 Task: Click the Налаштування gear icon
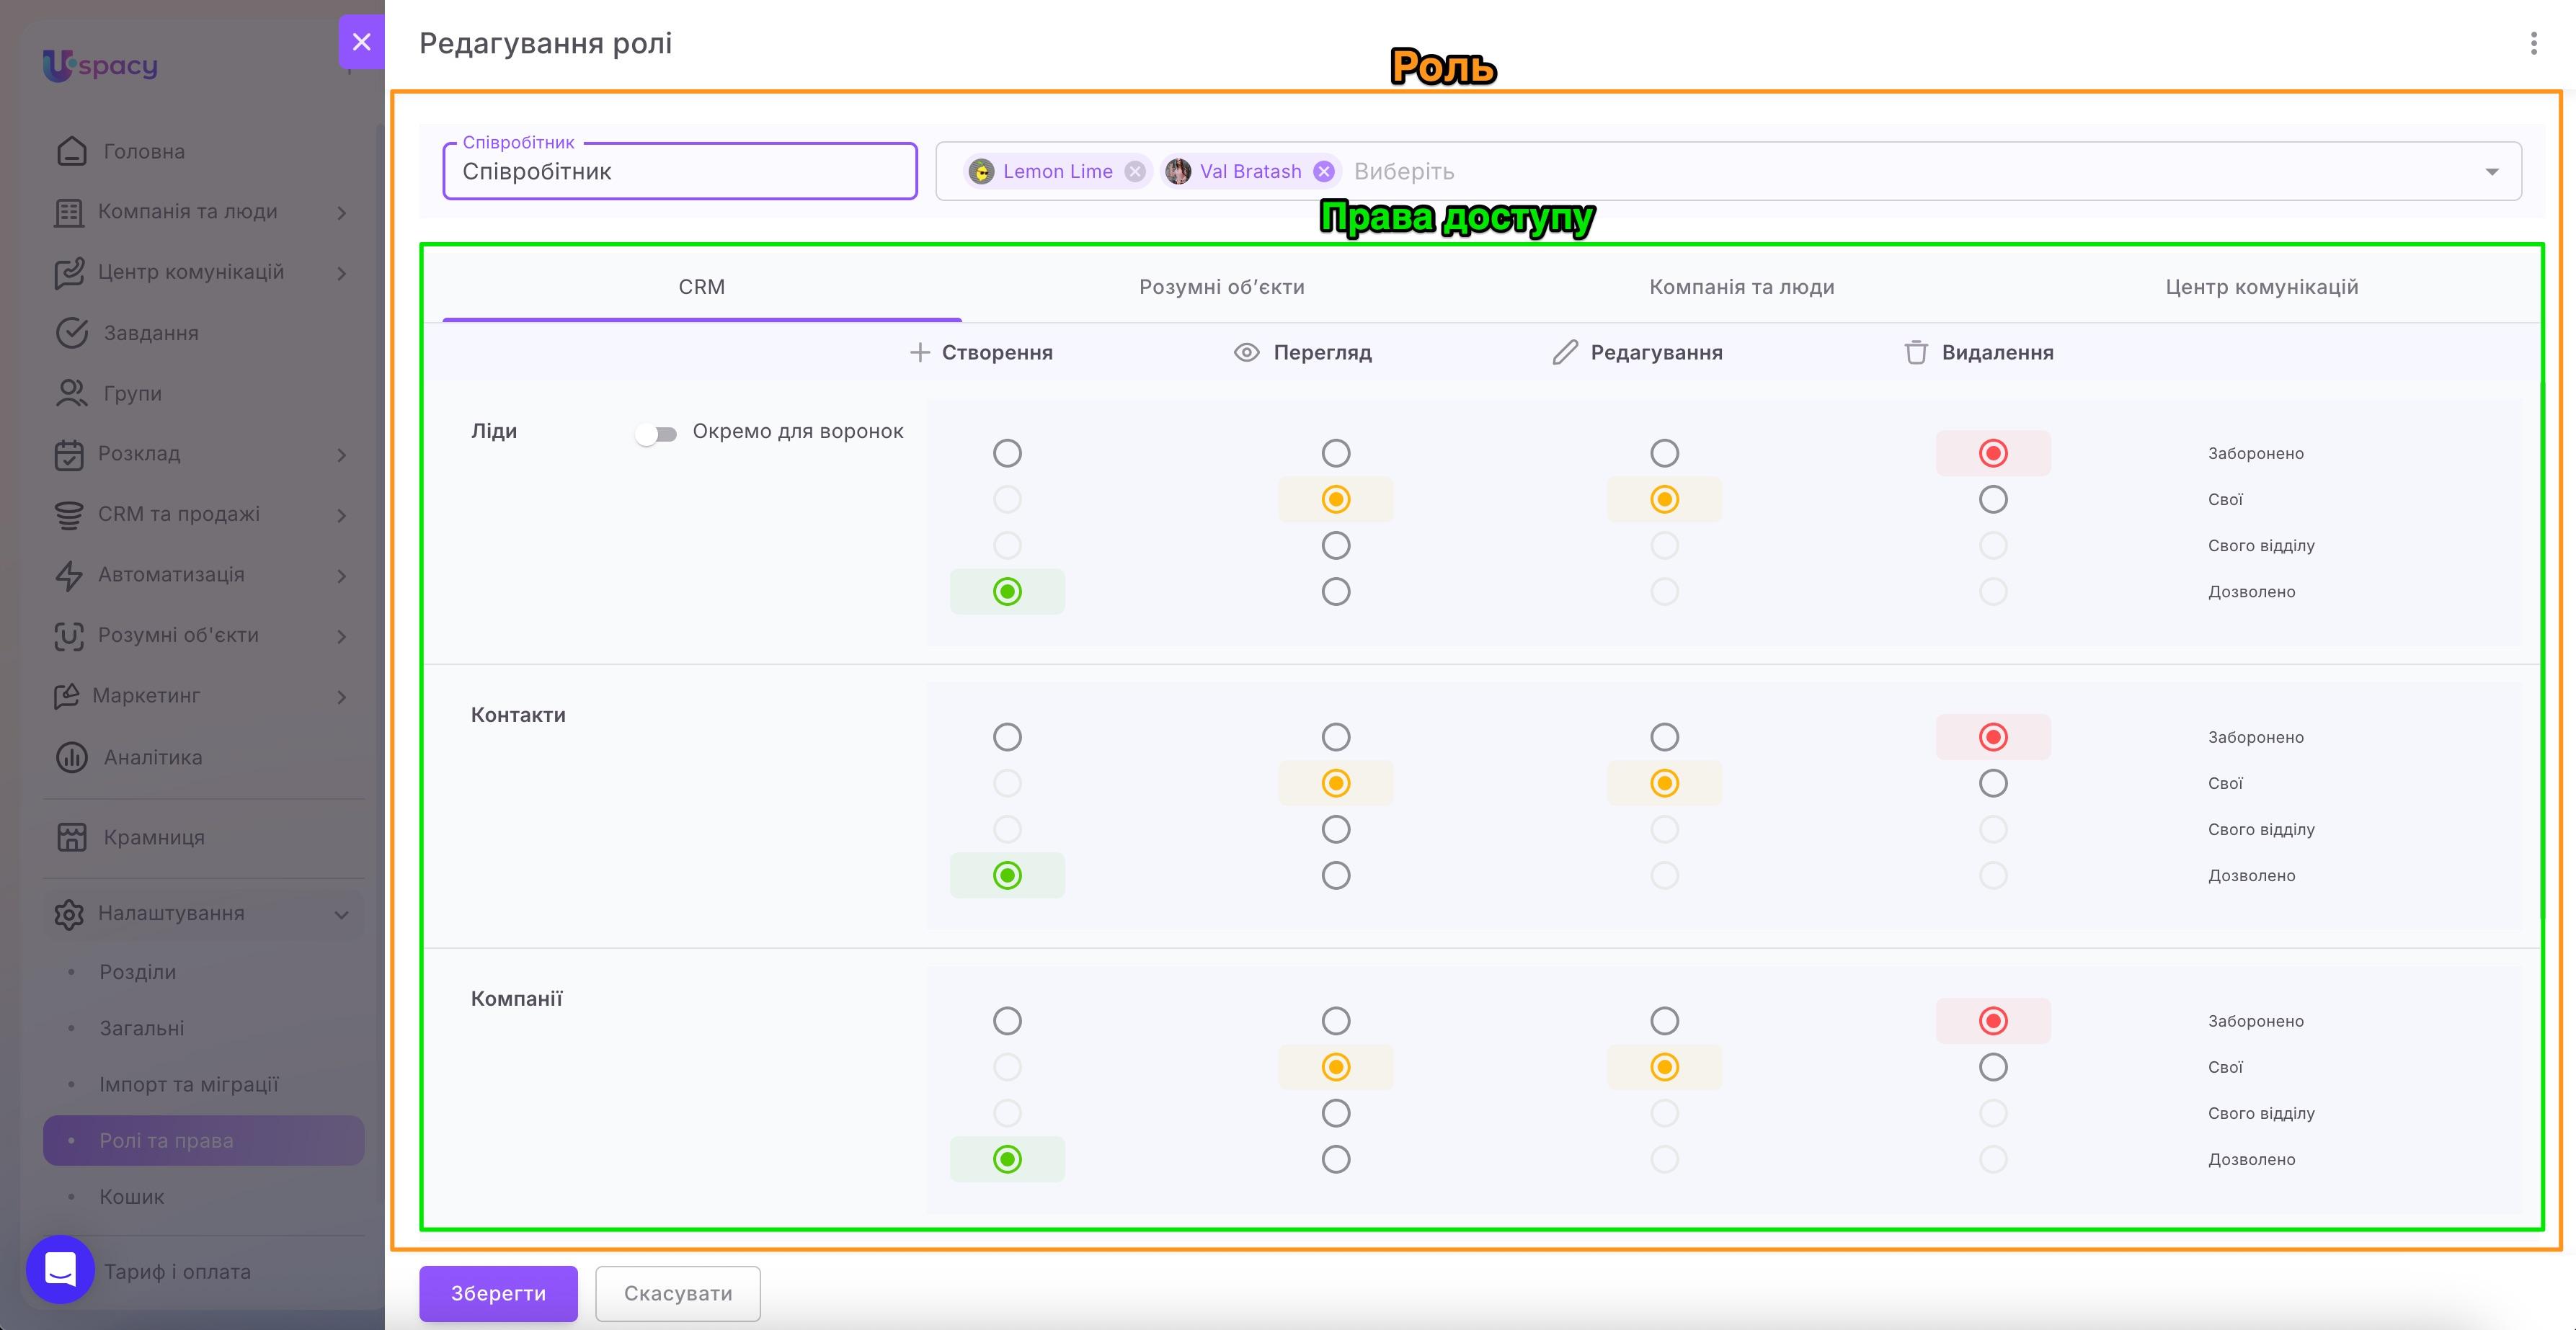pos(69,914)
